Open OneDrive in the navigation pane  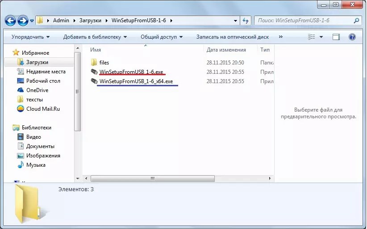[37, 90]
